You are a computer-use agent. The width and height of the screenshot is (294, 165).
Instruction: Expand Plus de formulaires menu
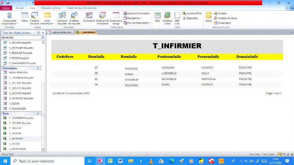[137, 23]
